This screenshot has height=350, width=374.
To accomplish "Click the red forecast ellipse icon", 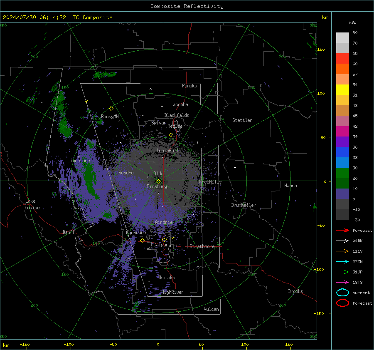I will tap(342, 303).
